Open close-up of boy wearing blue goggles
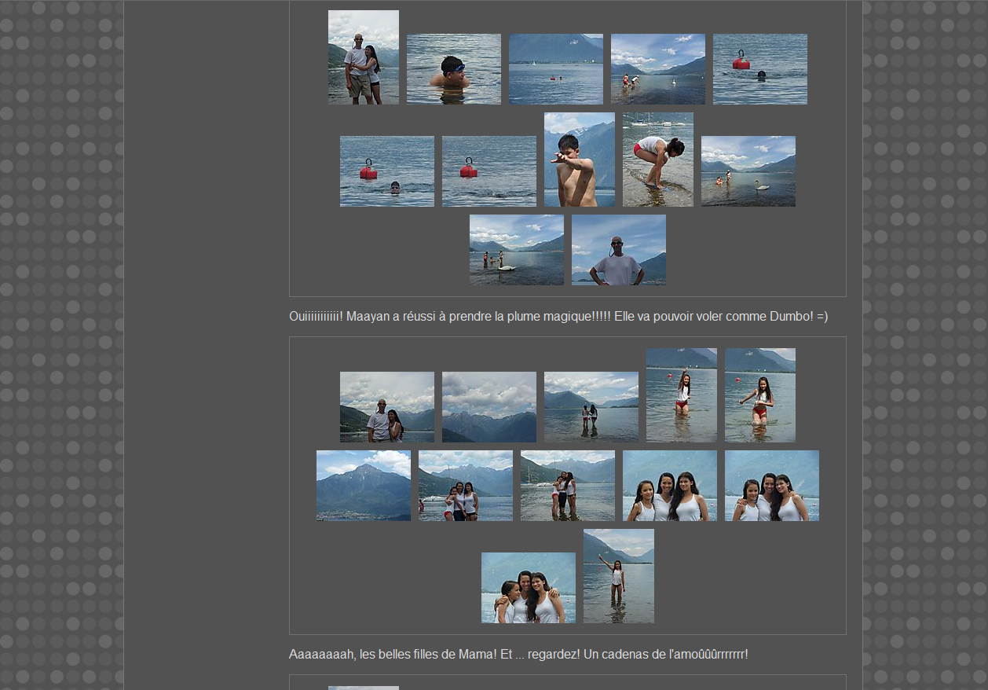 pyautogui.click(x=453, y=69)
